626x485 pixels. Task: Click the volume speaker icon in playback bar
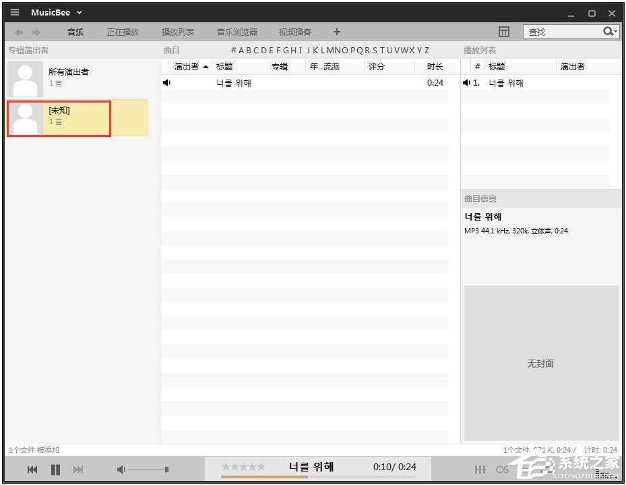pos(121,469)
